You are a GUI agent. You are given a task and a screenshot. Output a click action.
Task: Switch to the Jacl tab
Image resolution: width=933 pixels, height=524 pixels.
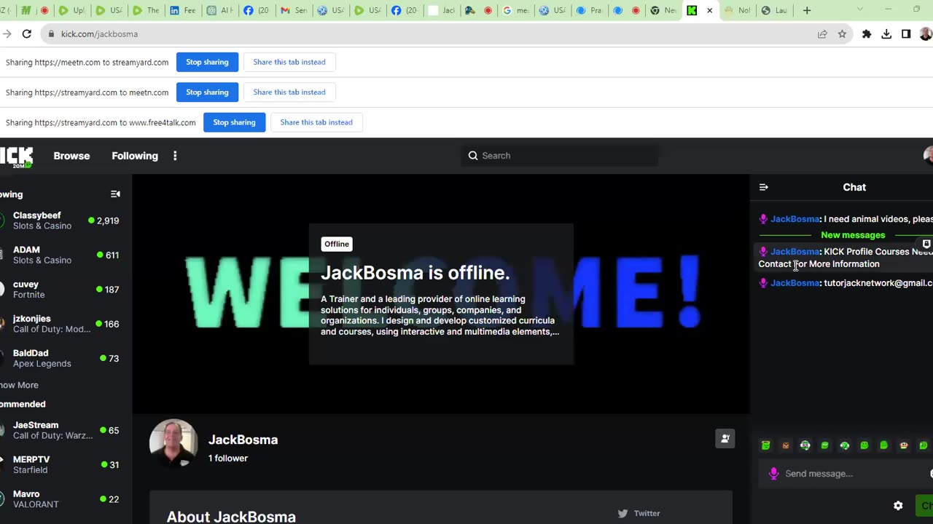click(x=441, y=10)
